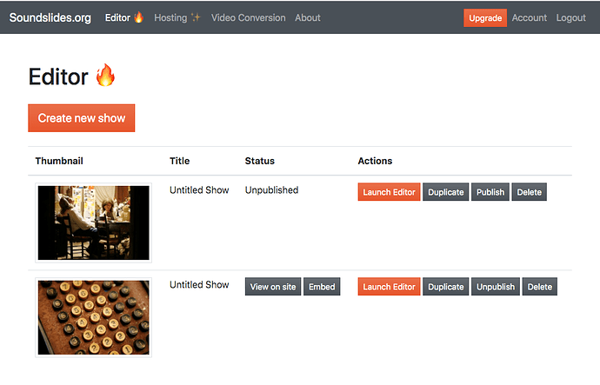Launch Editor for the unpublished show
The image size is (600, 385).
[x=389, y=192]
